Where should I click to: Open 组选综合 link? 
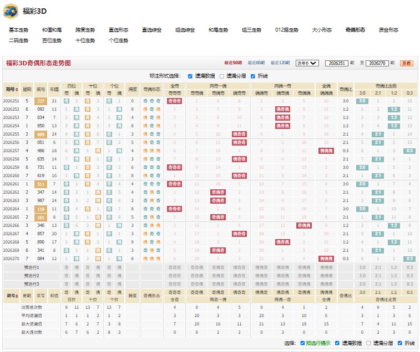tap(185, 30)
